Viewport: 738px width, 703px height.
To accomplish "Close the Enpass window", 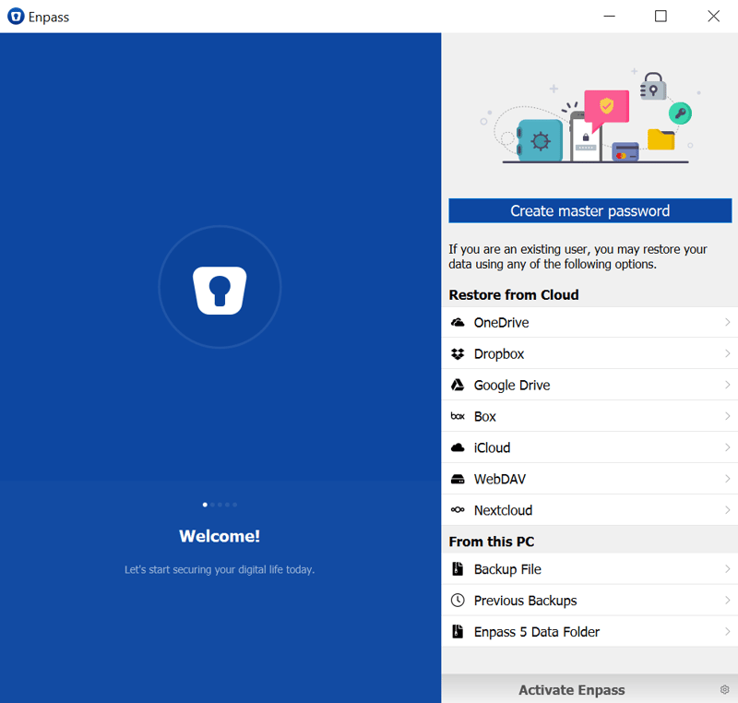I will point(713,17).
